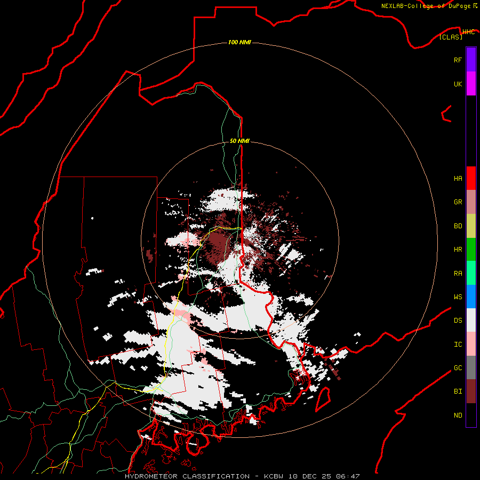This screenshot has height=480, width=480.
Task: Select the GC gray legend swatch
Action: click(471, 367)
